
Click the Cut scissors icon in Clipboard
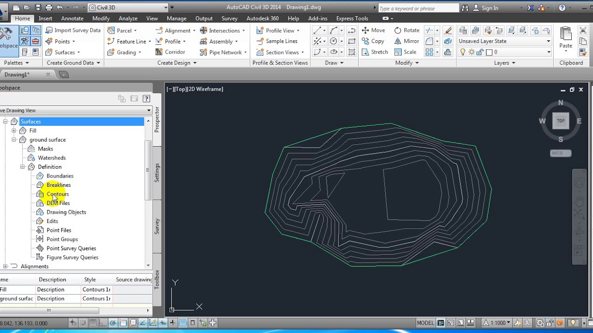point(583,30)
